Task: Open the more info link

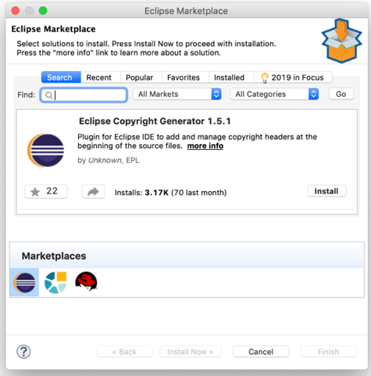Action: (x=205, y=146)
